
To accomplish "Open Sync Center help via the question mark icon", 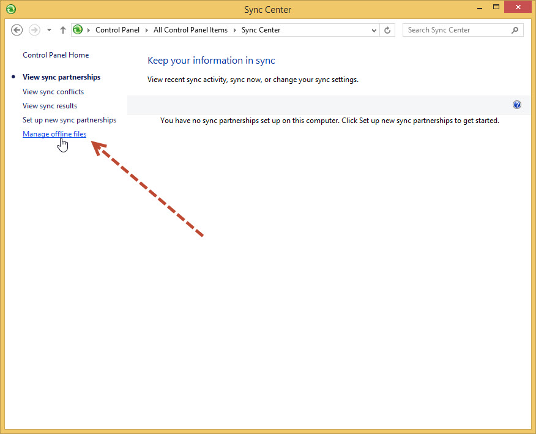I will coord(517,105).
